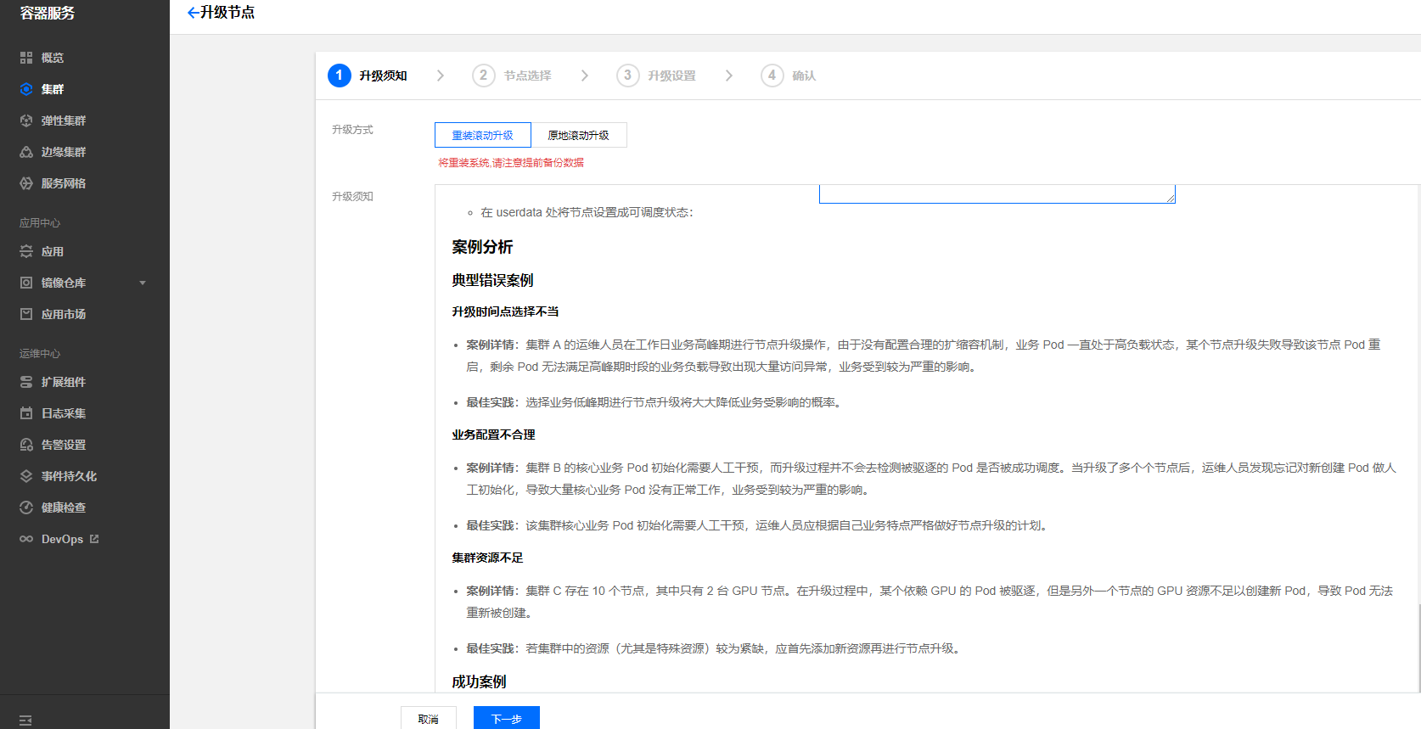Click the 应用市场 icon
The width and height of the screenshot is (1421, 729).
click(x=26, y=314)
